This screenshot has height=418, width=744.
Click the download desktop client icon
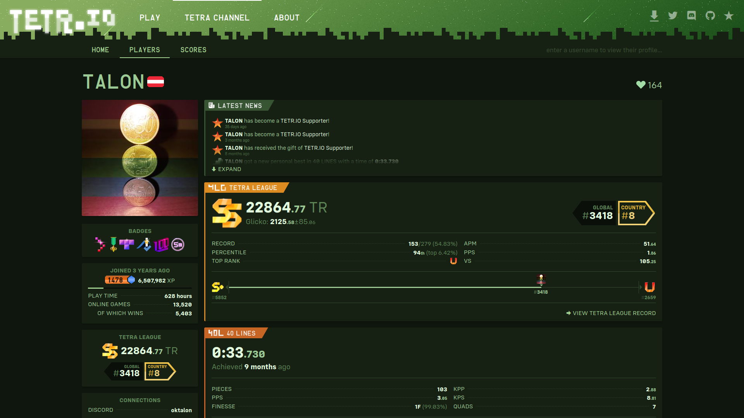click(654, 16)
